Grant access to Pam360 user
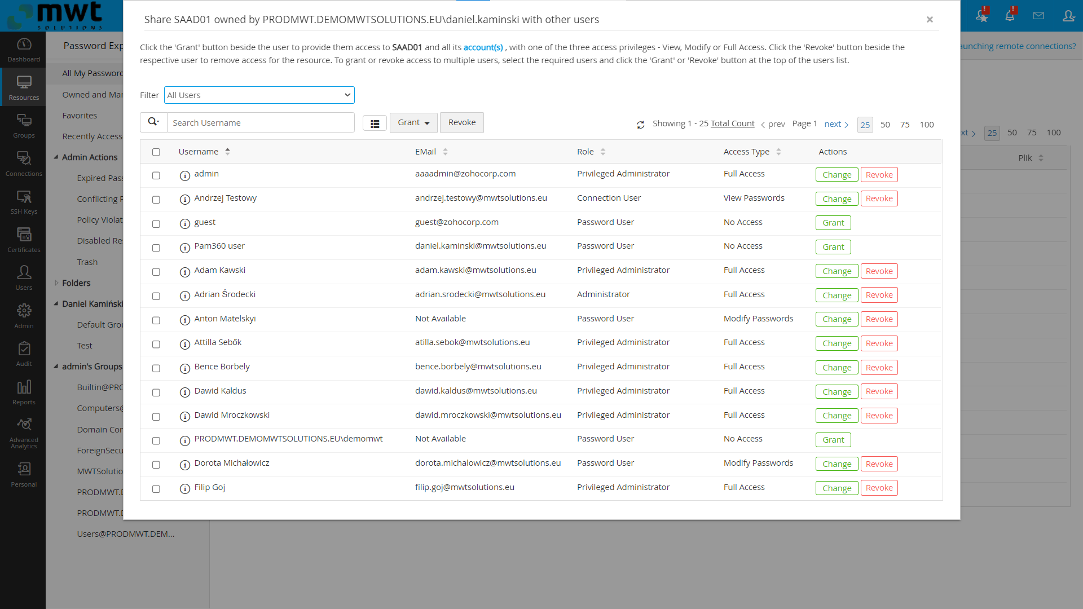 tap(833, 246)
